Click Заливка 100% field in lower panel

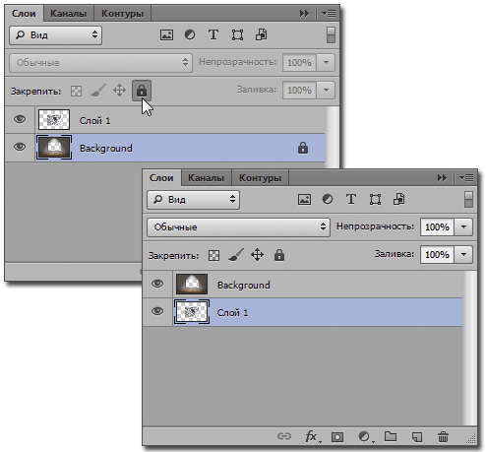click(437, 254)
